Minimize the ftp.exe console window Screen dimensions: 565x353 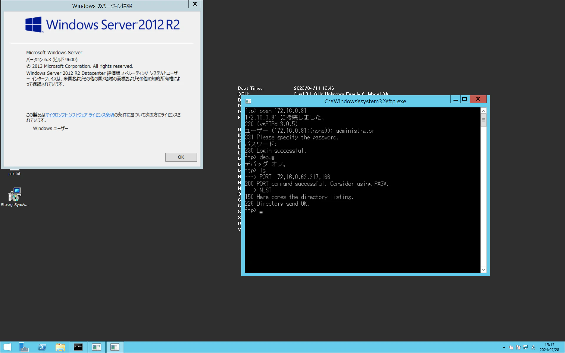point(456,99)
